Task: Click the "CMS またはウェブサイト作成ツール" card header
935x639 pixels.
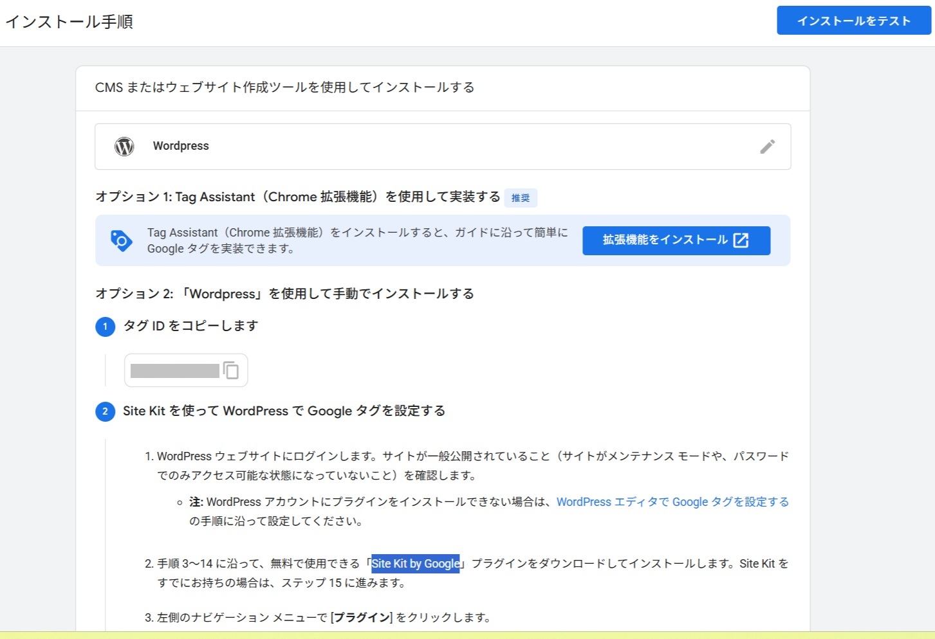Action: [284, 87]
